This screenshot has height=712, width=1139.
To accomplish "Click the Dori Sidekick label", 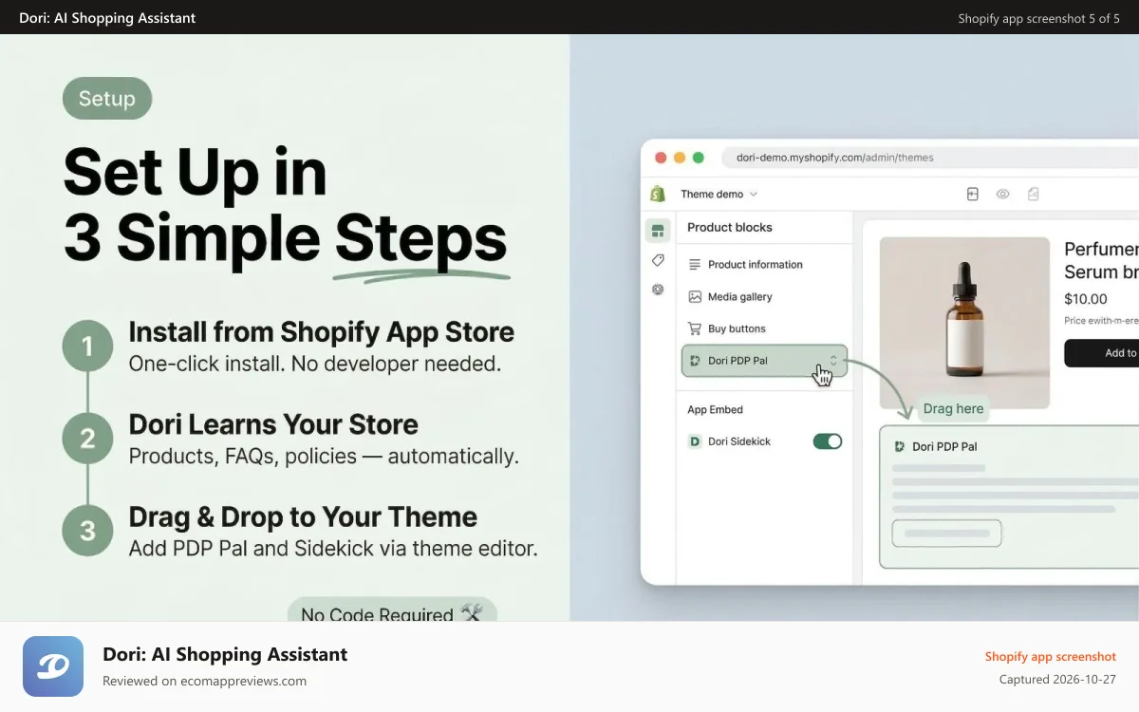I will tap(739, 441).
